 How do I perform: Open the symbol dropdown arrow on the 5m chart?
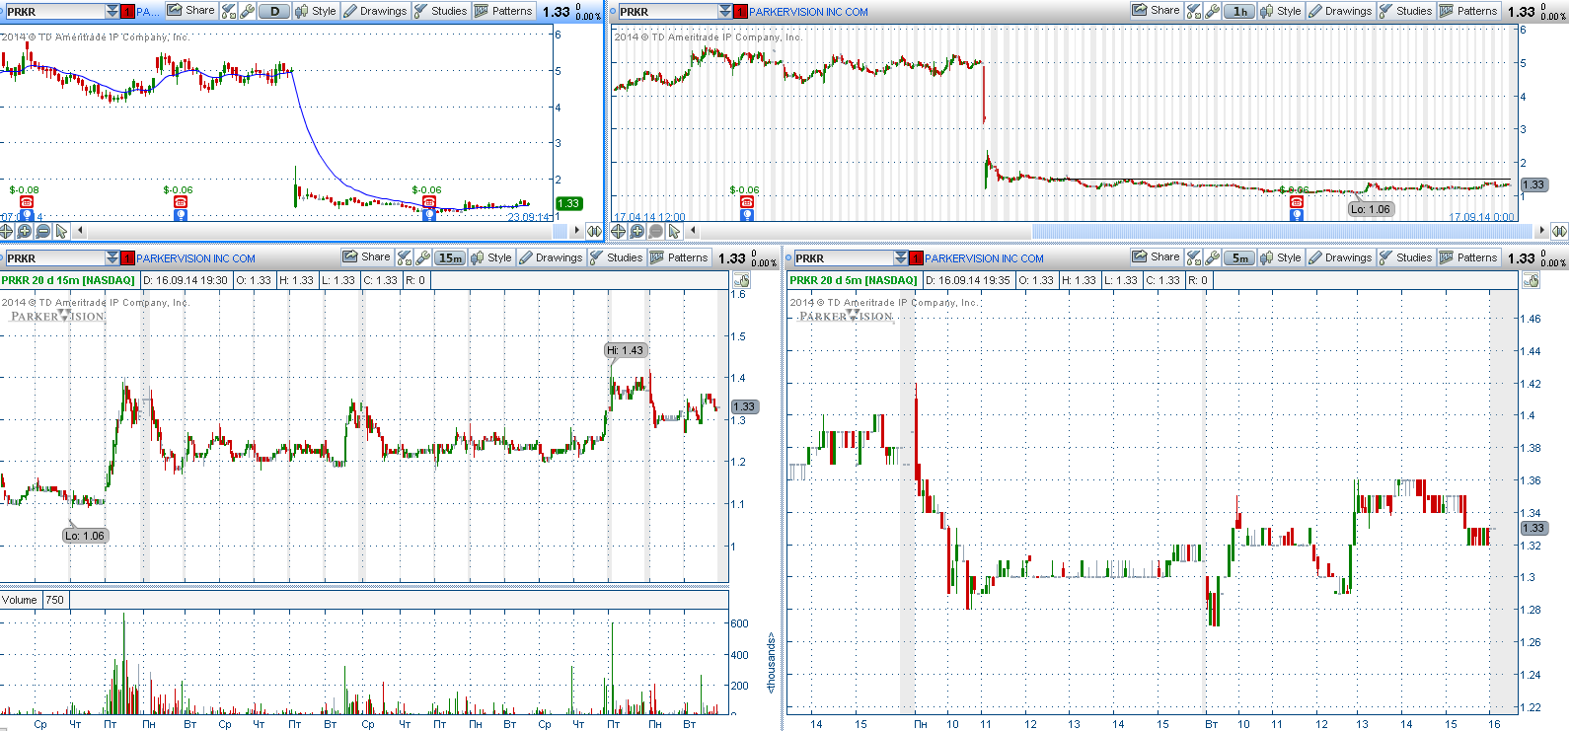click(x=900, y=258)
